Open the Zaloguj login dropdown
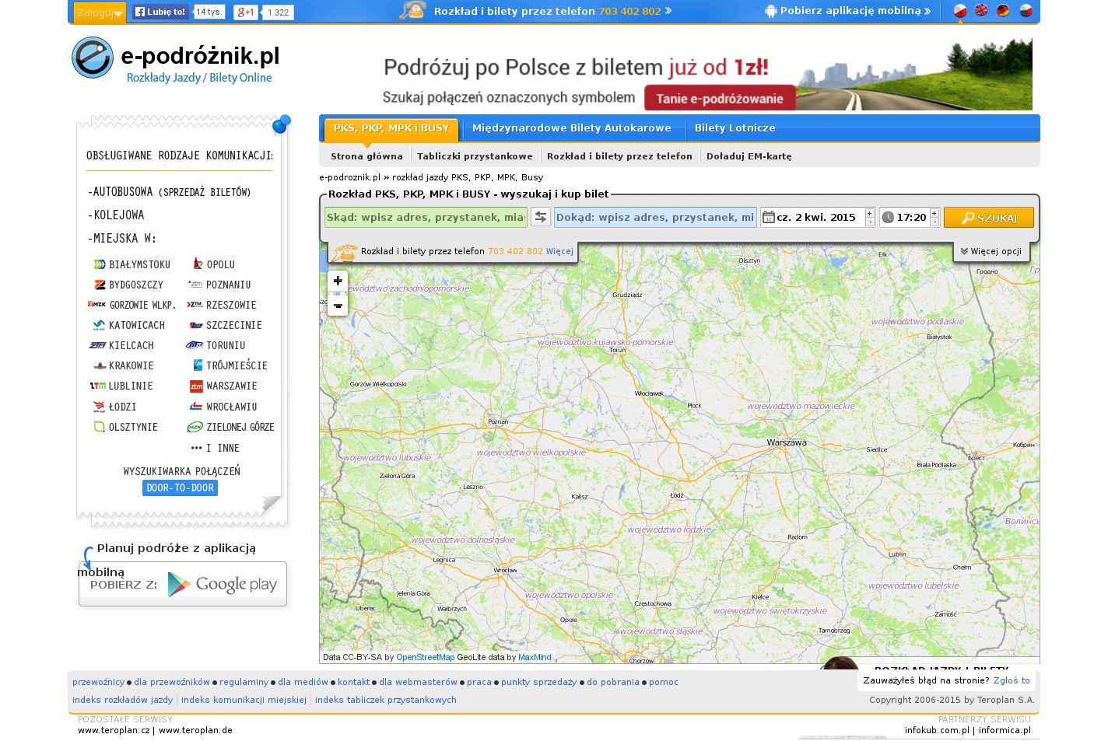 (99, 12)
